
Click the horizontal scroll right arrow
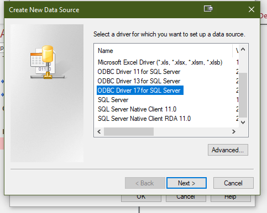click(x=234, y=132)
